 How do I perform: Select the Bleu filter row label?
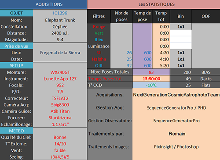pyautogui.click(x=99, y=39)
